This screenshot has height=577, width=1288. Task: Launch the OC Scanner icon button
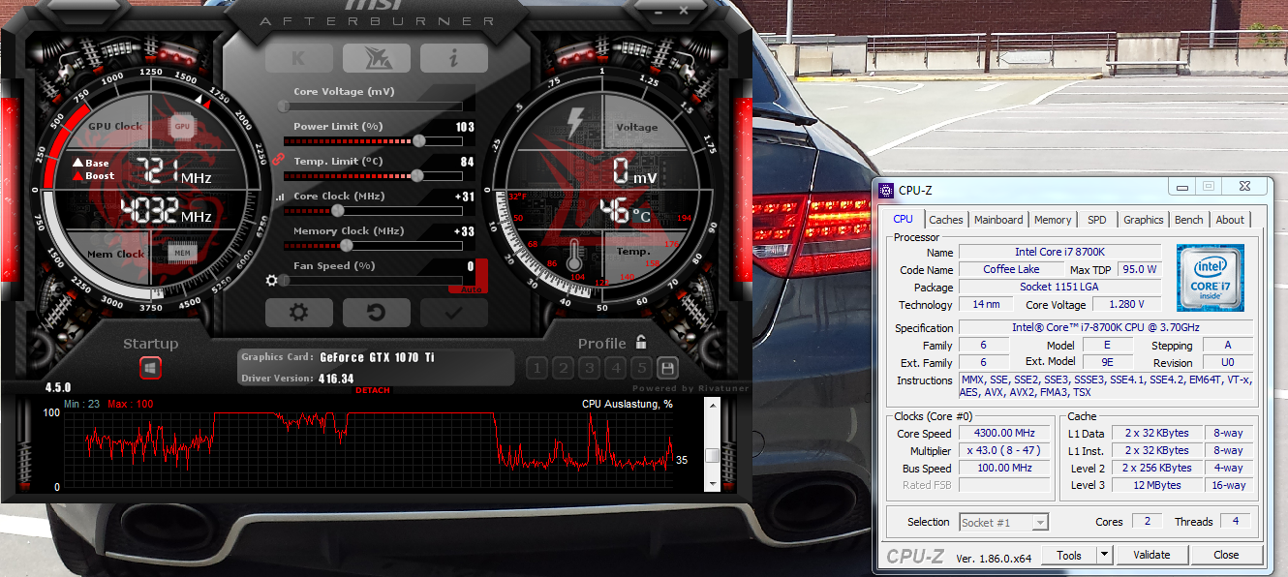point(377,58)
